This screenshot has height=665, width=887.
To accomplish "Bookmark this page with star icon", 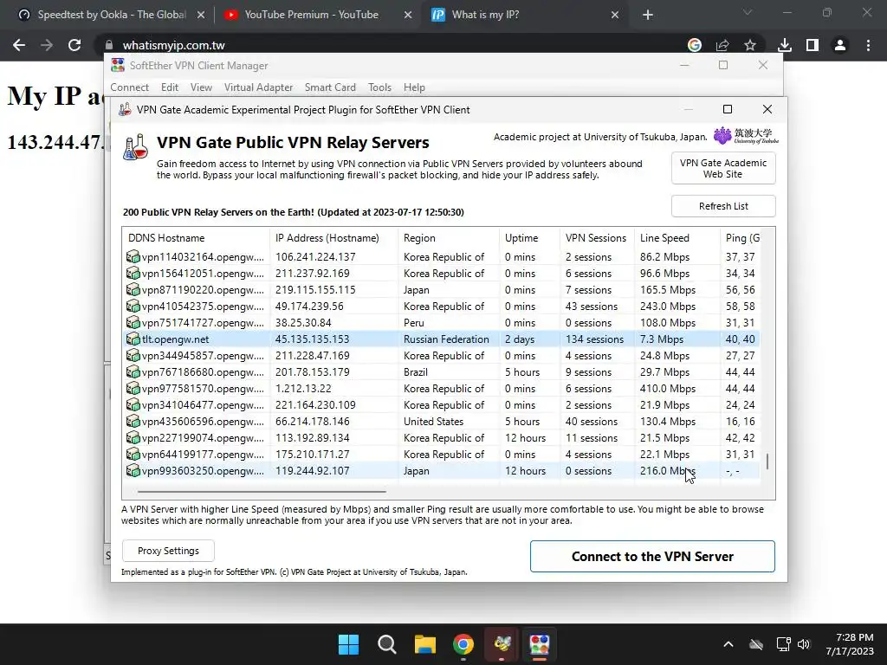I will 750,45.
